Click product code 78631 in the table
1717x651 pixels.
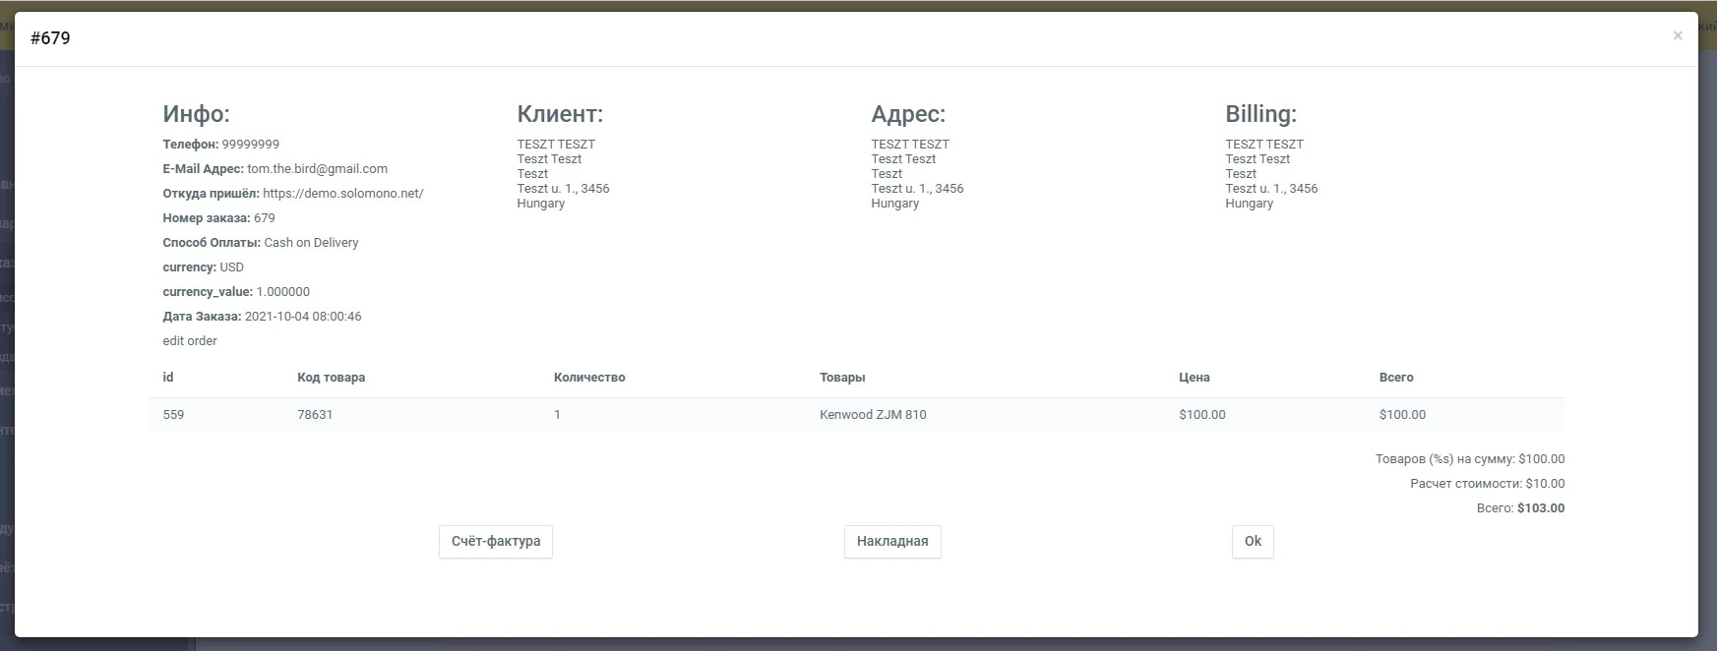(x=315, y=415)
